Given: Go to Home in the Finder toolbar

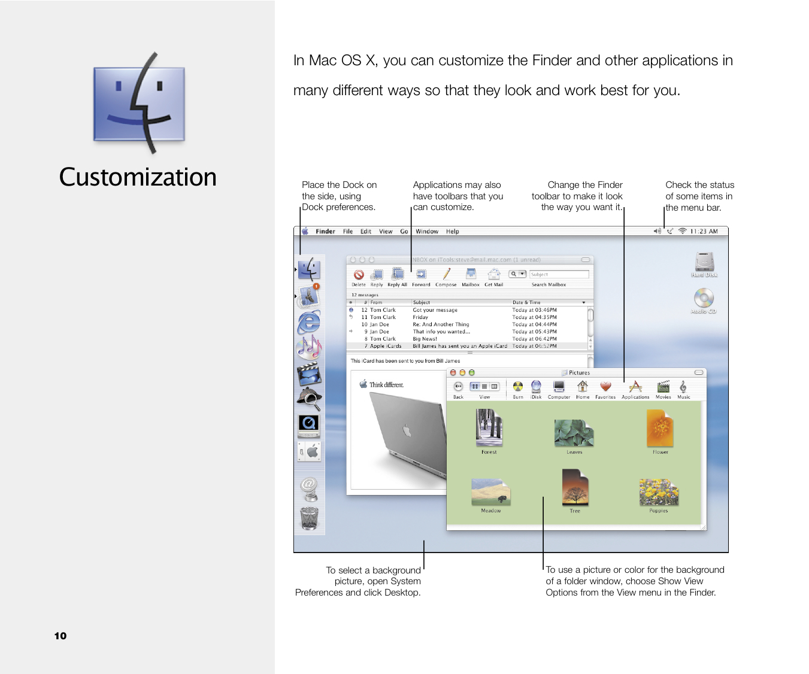Looking at the screenshot, I should tap(583, 390).
